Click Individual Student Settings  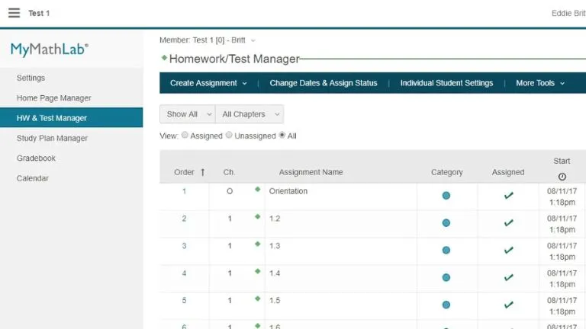point(446,83)
